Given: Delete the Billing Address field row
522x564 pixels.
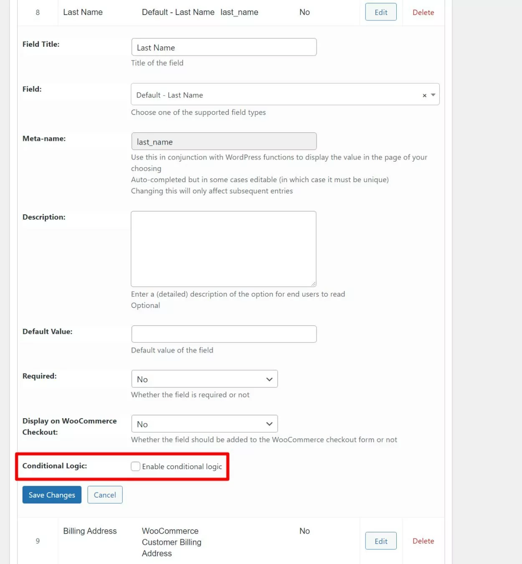Looking at the screenshot, I should 423,541.
